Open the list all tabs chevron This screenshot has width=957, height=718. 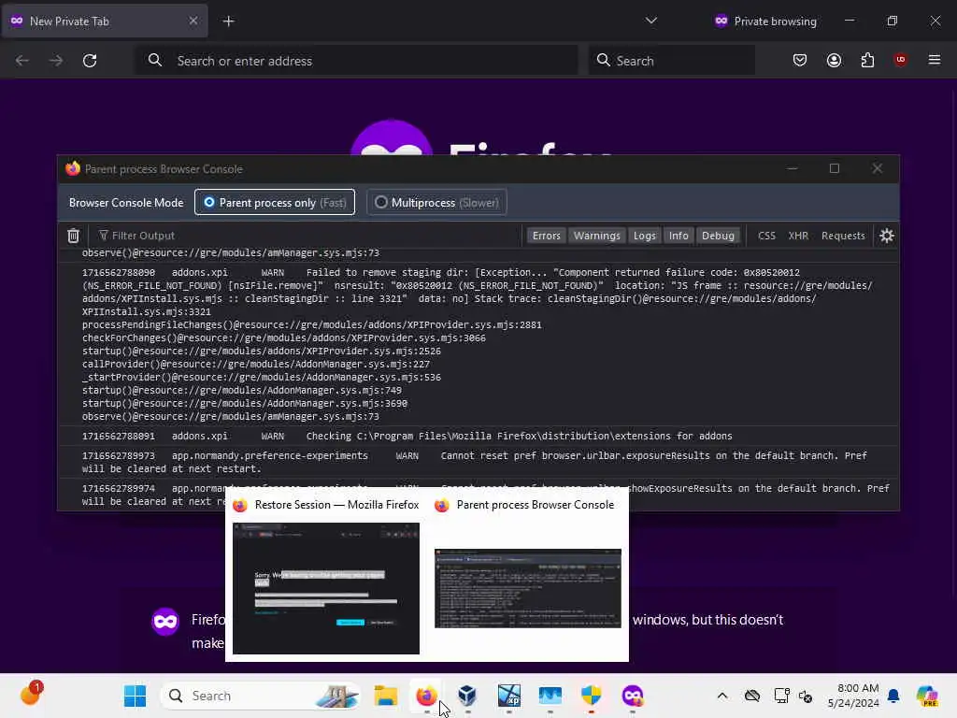pyautogui.click(x=651, y=21)
